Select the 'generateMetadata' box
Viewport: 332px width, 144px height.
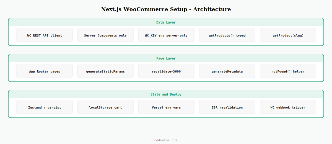pos(227,71)
